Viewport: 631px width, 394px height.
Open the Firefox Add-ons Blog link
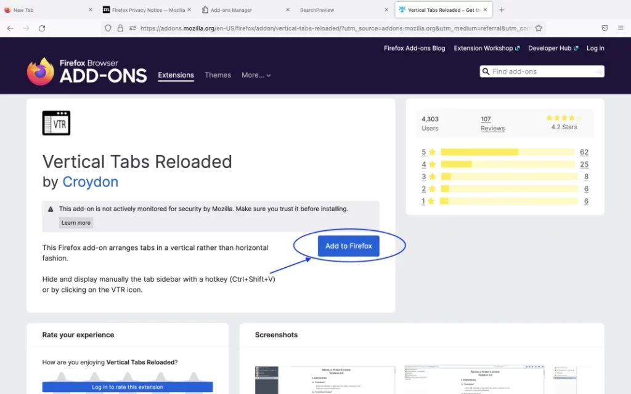(x=415, y=48)
